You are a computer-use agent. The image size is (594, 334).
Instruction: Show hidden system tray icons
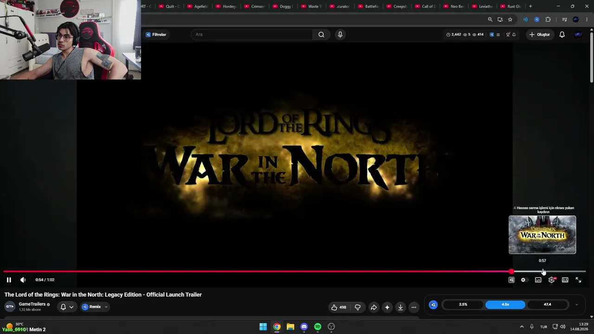[x=522, y=327]
